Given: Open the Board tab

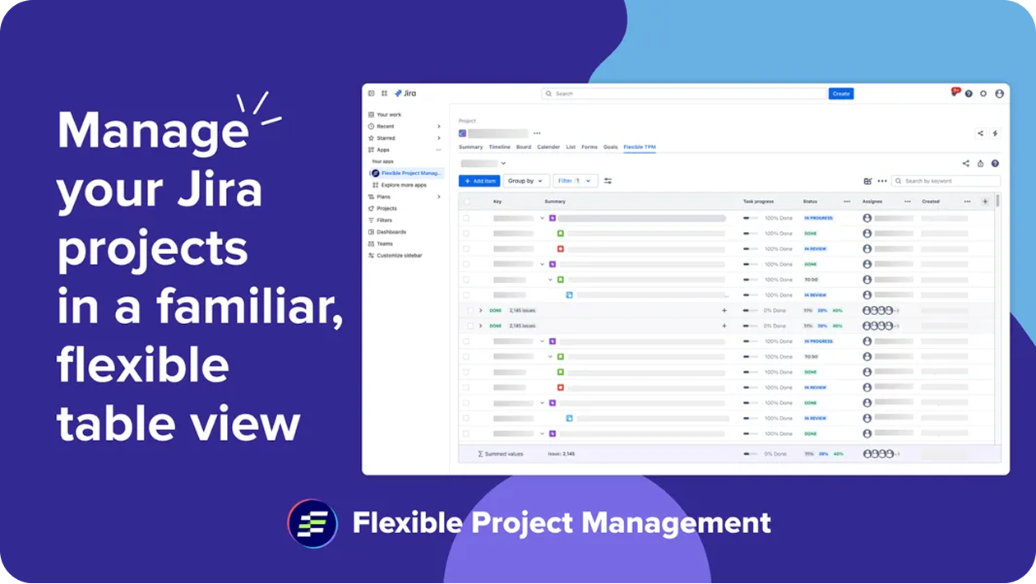Looking at the screenshot, I should (524, 147).
